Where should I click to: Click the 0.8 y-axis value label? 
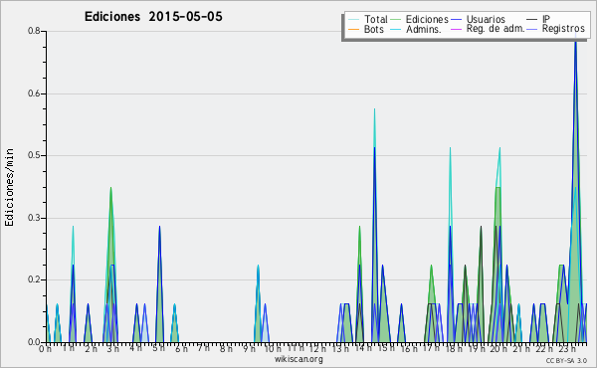(x=34, y=31)
